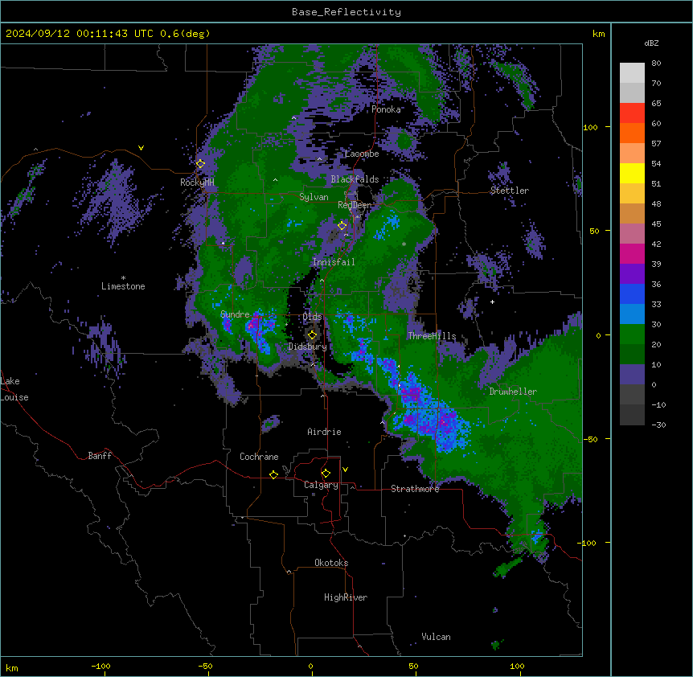Pick the bright green 20-30 dBZ legend swatch

click(x=632, y=334)
